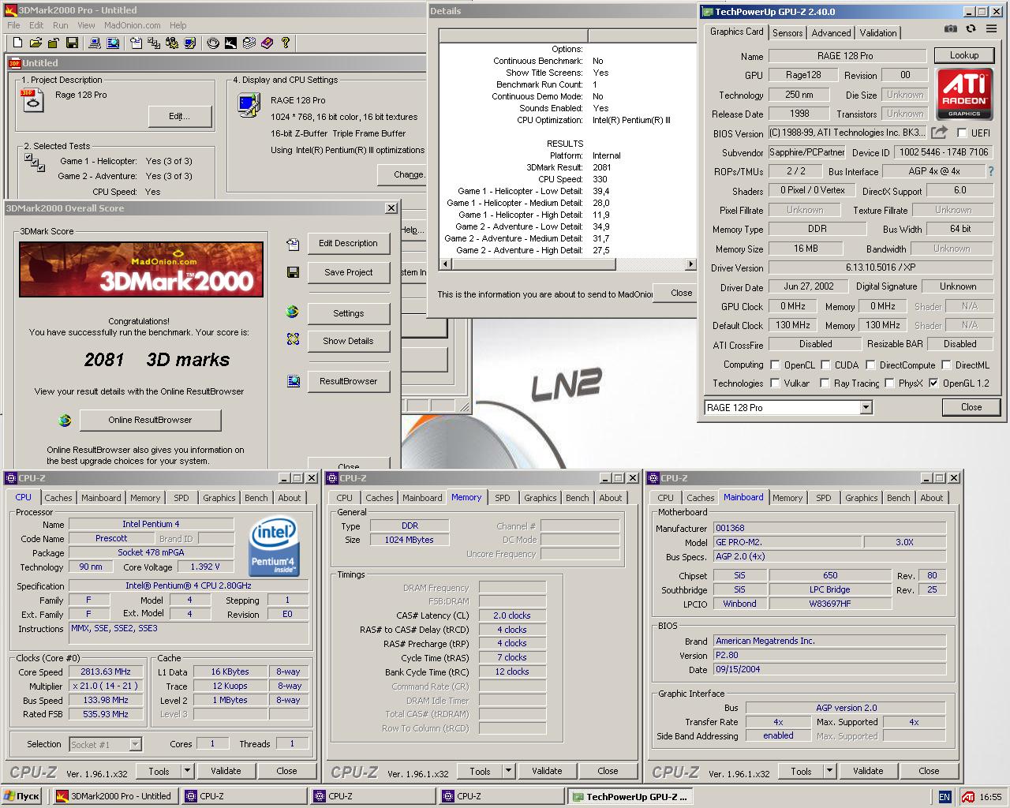The image size is (1010, 808).
Task: Click the BIOS export share icon in GPU-Z
Action: coord(939,133)
